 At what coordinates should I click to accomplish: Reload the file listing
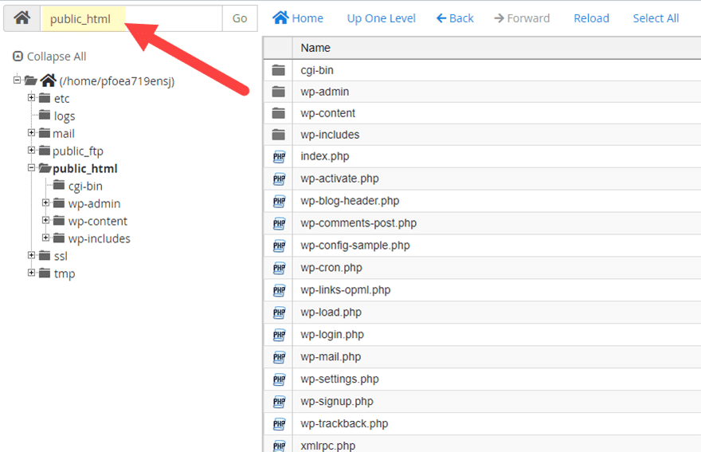pyautogui.click(x=591, y=18)
